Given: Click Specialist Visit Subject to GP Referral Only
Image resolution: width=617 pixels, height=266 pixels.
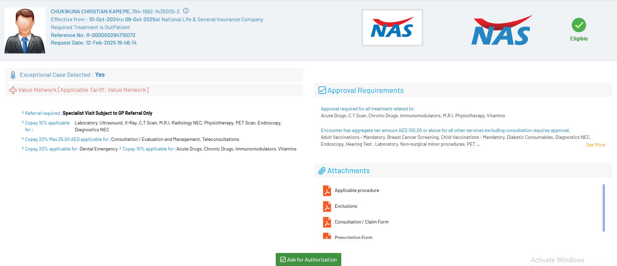Looking at the screenshot, I should pyautogui.click(x=107, y=113).
